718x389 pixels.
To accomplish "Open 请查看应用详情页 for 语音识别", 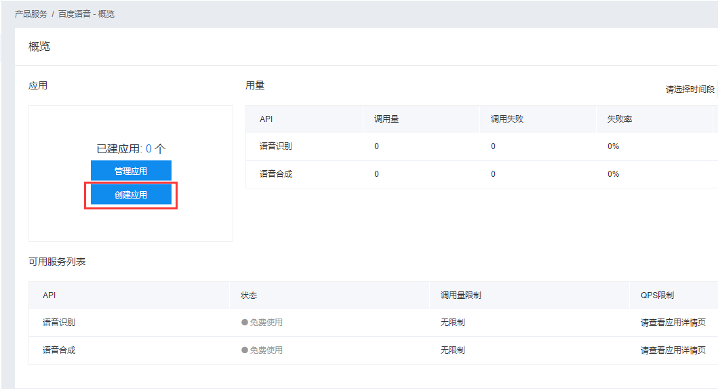I will click(x=673, y=323).
